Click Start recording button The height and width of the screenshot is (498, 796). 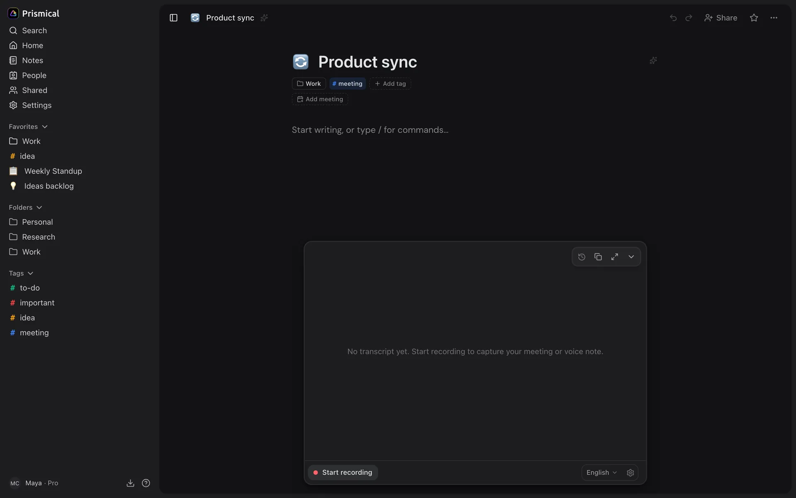343,473
